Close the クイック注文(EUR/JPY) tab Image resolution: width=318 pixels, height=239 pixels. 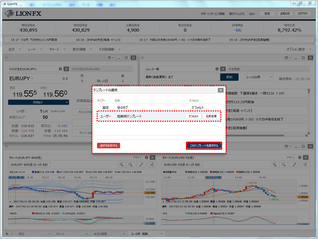tap(66, 69)
